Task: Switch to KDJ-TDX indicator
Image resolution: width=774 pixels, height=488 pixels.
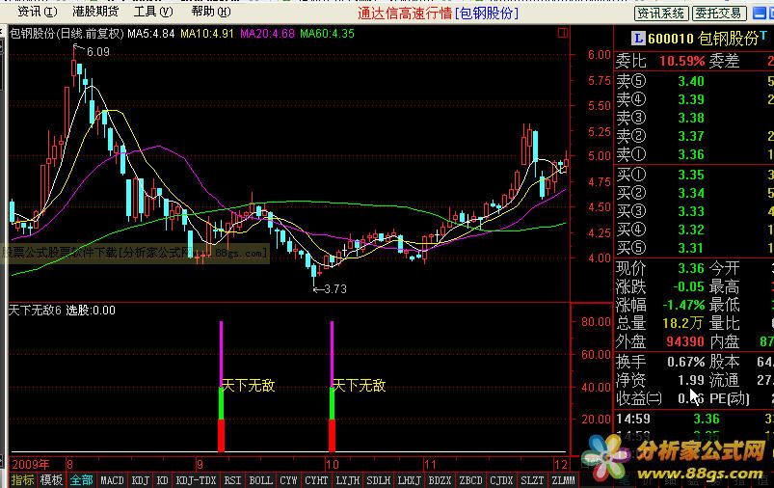Action: (196, 479)
